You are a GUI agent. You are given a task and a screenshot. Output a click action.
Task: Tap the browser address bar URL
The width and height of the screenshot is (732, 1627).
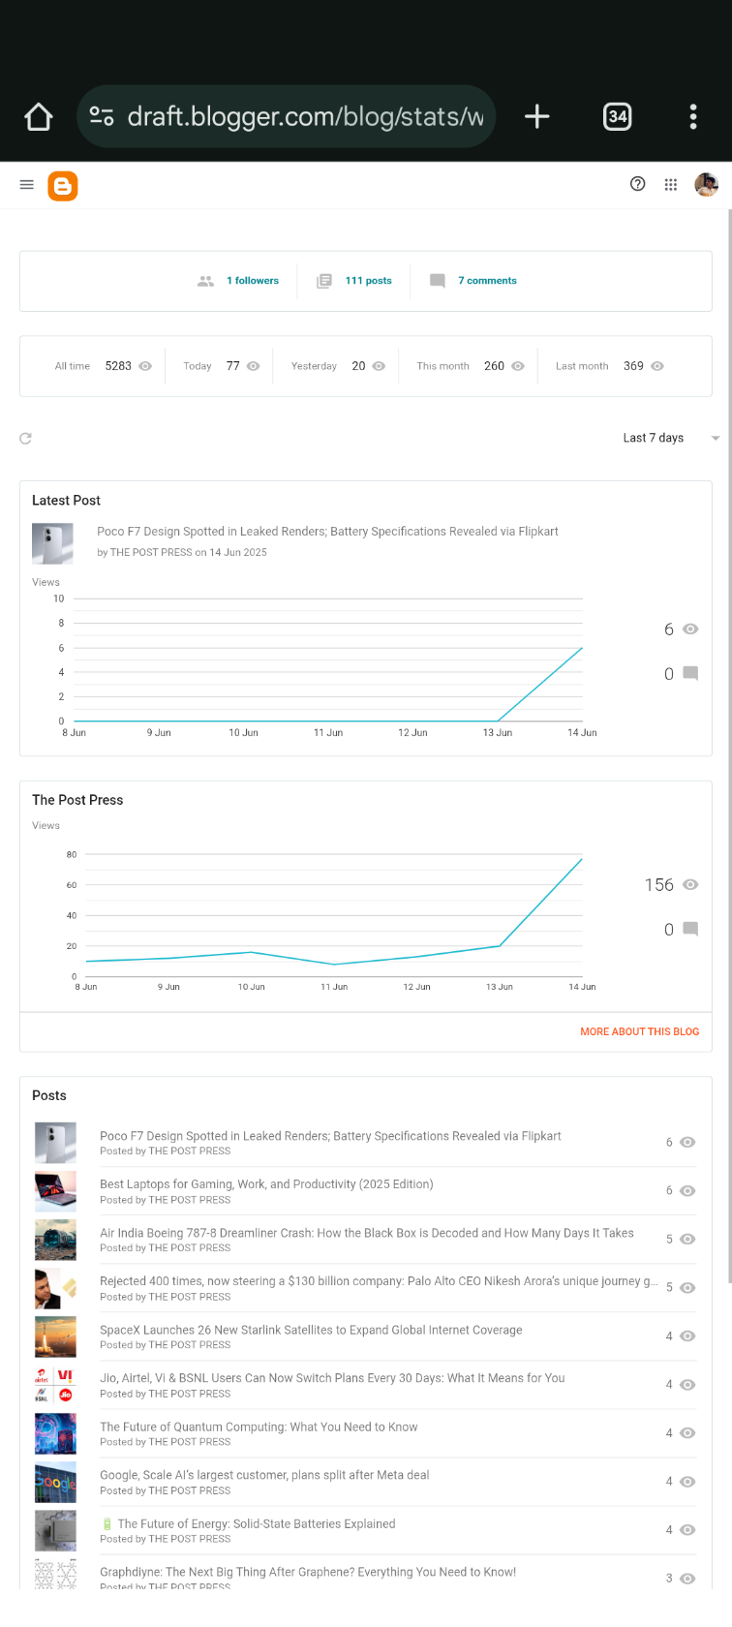(305, 117)
